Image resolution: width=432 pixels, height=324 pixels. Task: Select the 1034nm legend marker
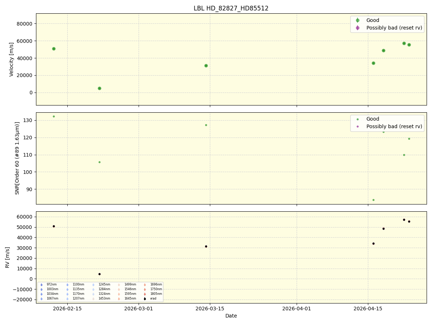coord(41,294)
